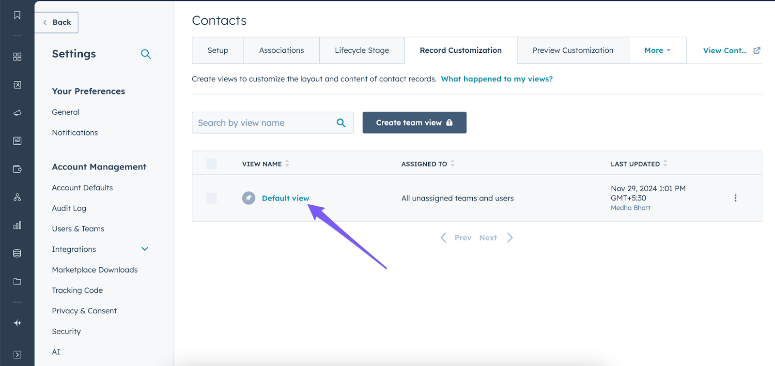The image size is (775, 366).
Task: Open the More tab dropdown
Action: (657, 50)
